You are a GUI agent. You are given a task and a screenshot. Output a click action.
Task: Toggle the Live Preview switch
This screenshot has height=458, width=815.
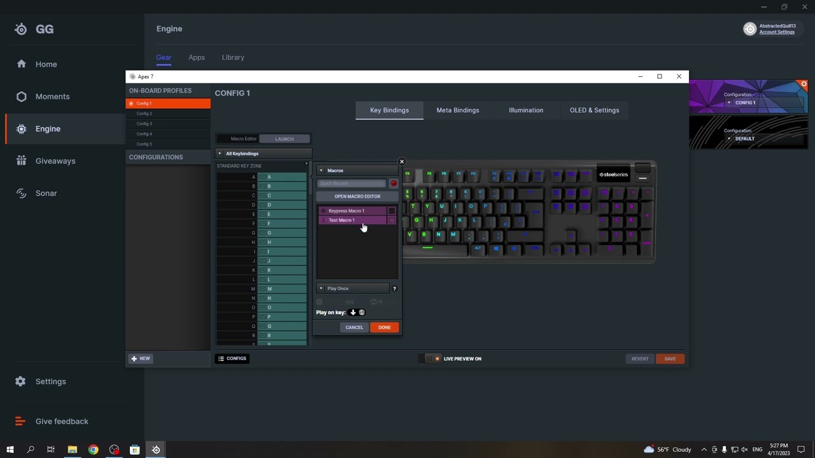430,359
